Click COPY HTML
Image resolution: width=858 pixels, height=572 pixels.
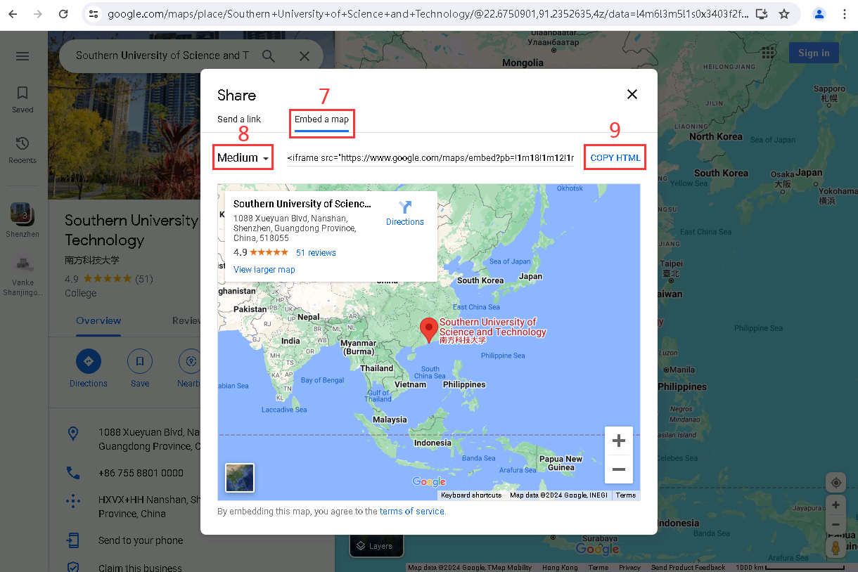615,158
